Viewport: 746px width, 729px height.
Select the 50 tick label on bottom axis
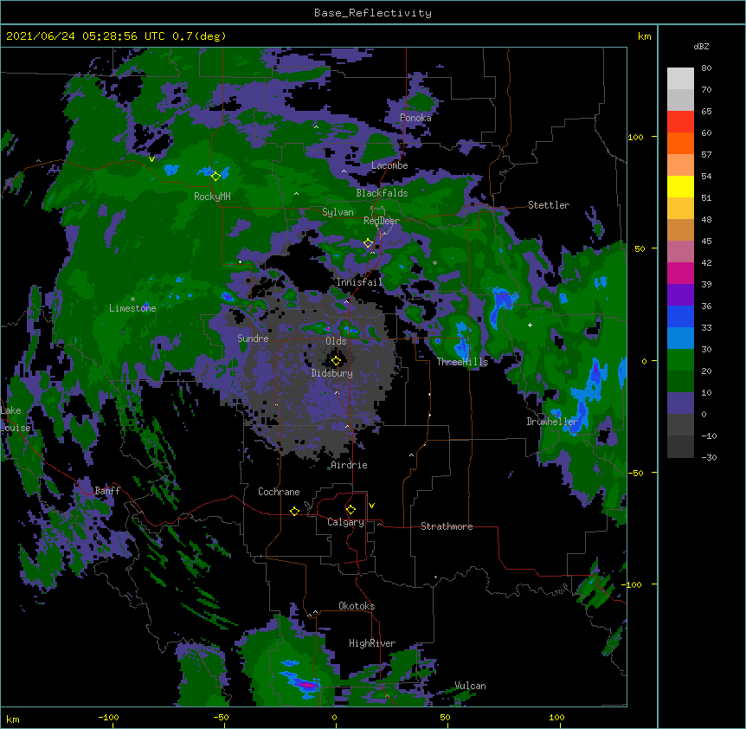pos(445,717)
